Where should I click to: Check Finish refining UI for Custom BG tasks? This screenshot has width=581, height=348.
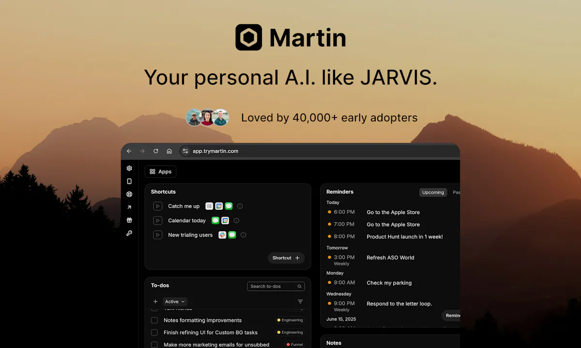click(x=154, y=332)
